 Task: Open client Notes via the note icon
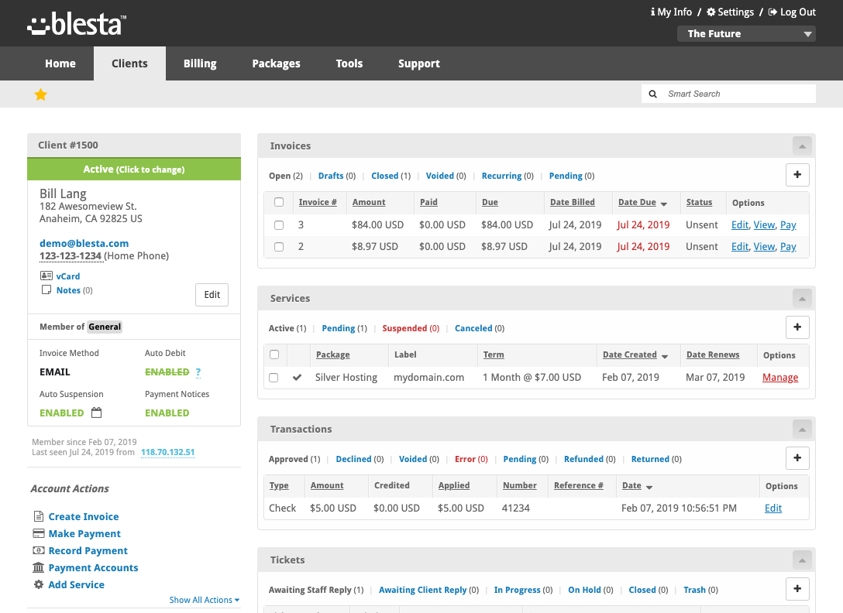48,289
